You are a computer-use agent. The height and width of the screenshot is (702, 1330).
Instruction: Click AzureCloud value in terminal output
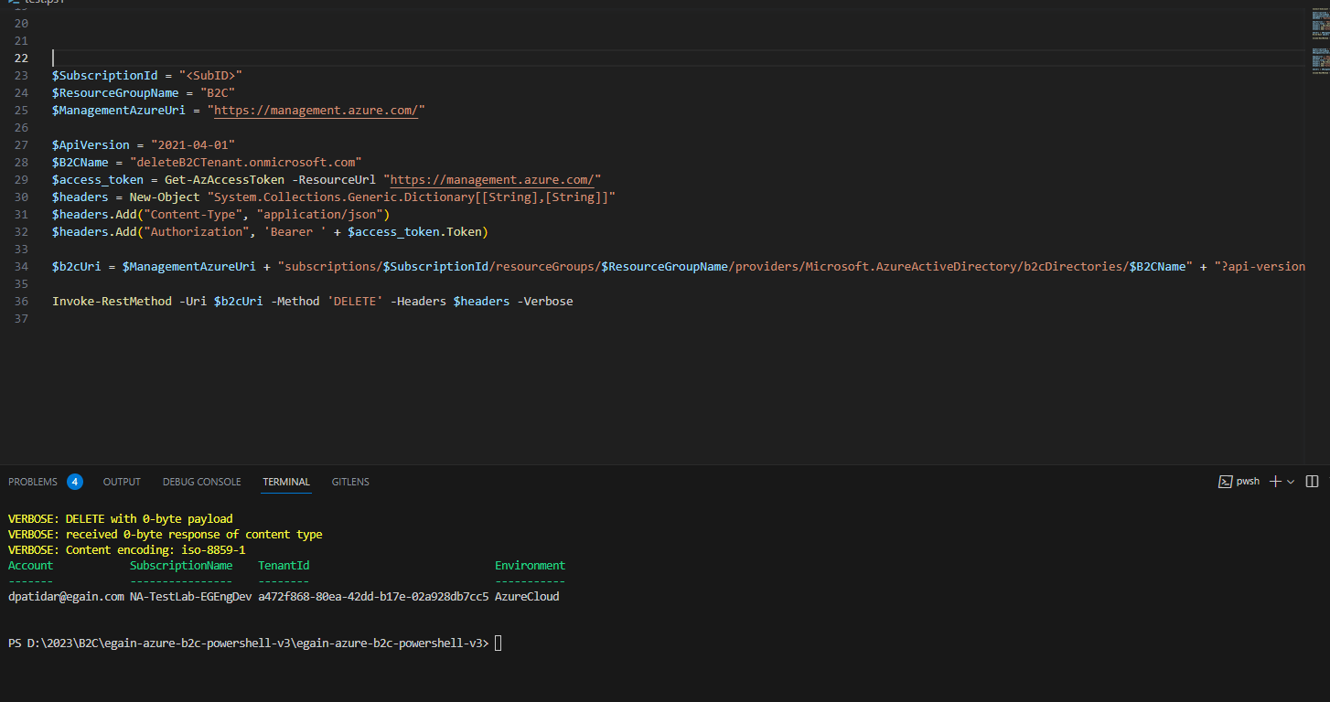(x=527, y=596)
